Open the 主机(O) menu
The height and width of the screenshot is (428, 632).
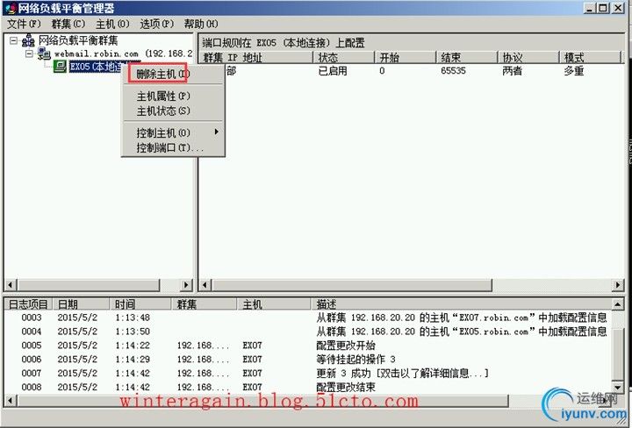coord(112,25)
